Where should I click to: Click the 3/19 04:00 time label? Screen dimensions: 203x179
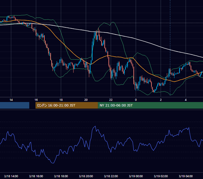(x=186, y=176)
